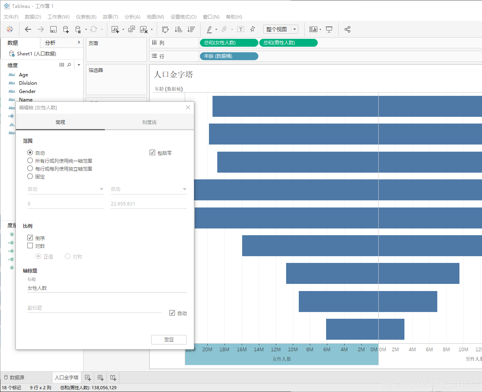Open the 分析(A) menu
This screenshot has width=482, height=392.
pyautogui.click(x=133, y=17)
